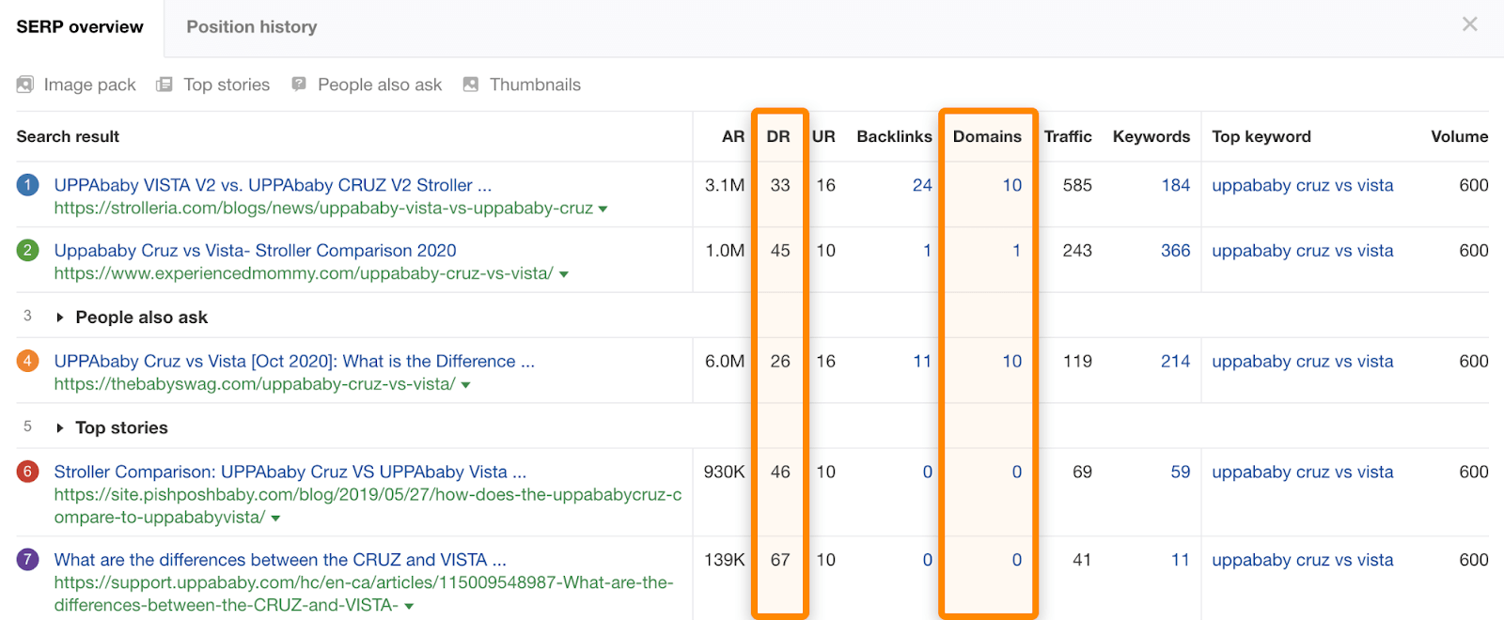Click the Image pack feature icon
Screen dimensions: 1504x620
click(25, 85)
